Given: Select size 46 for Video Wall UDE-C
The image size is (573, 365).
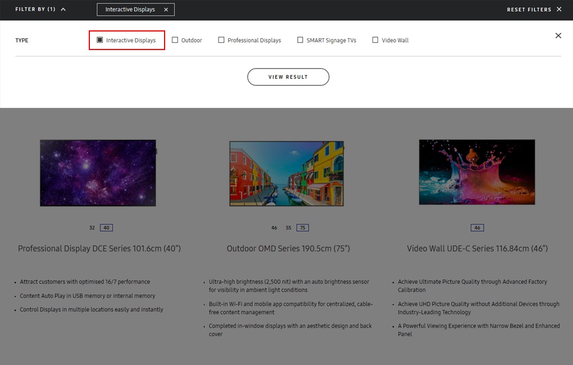Looking at the screenshot, I should point(477,227).
